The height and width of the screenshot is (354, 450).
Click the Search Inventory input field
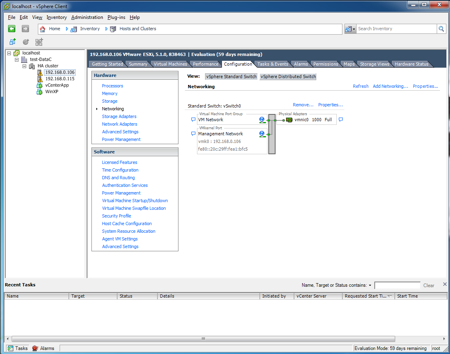point(396,29)
